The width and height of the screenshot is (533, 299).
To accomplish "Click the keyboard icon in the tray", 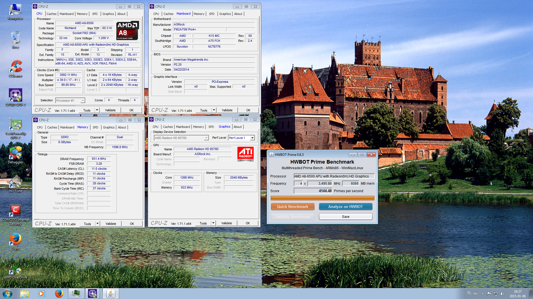I will 476,293.
